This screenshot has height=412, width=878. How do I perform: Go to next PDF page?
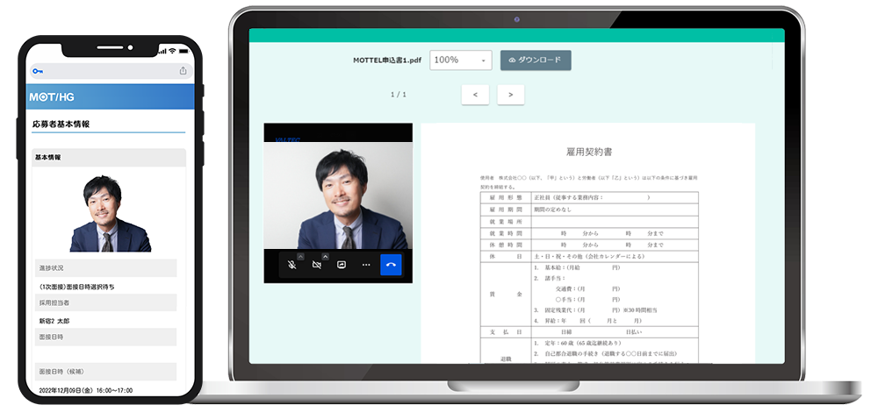510,94
